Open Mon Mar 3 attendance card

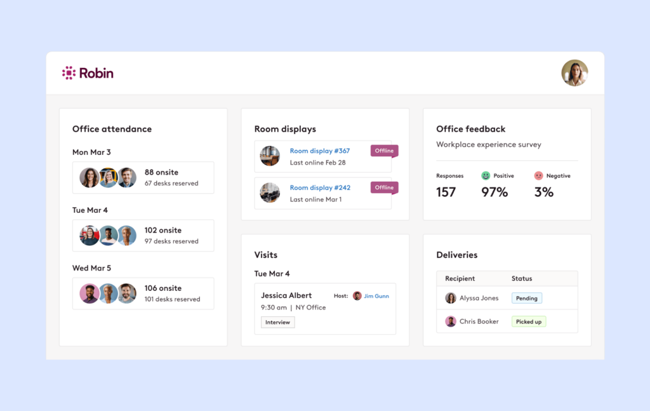coord(143,178)
